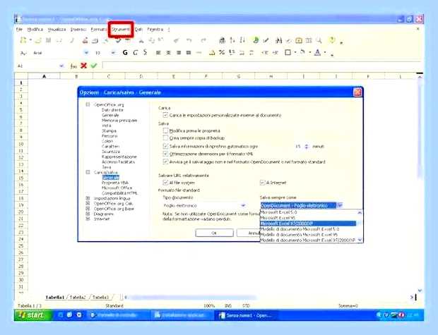Open the function wizard f(x) icon
The image size is (438, 335).
(x=73, y=66)
